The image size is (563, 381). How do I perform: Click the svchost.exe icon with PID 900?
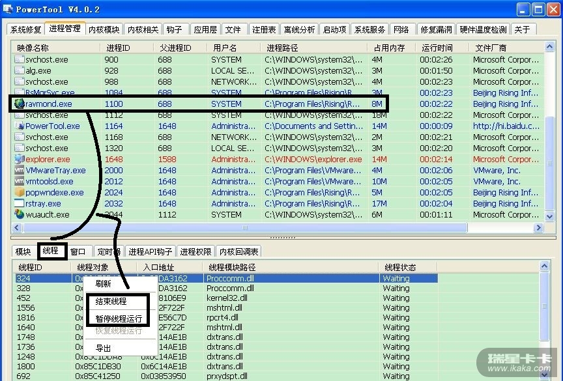pos(20,59)
